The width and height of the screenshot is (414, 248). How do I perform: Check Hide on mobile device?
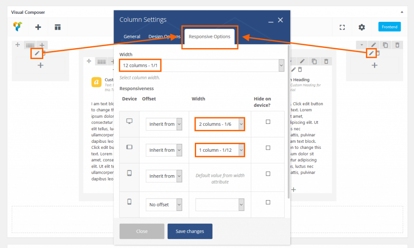(268, 202)
